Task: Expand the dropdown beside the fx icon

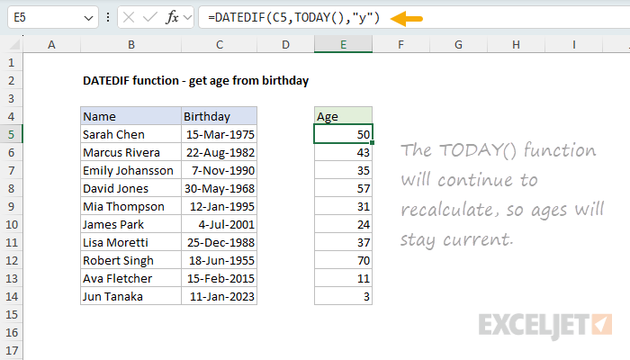Action: (x=187, y=17)
